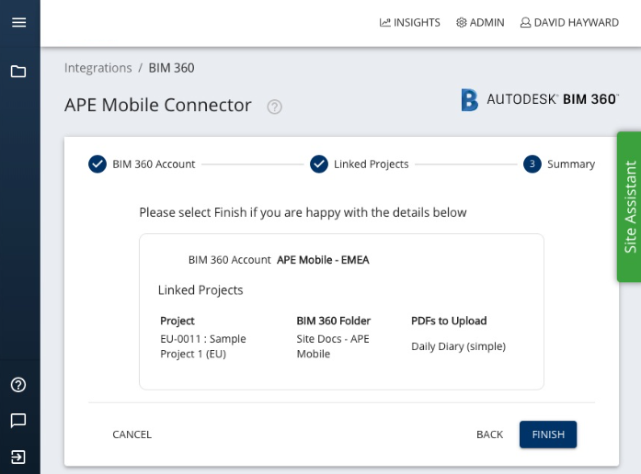This screenshot has height=474, width=641.
Task: Click the Autodesk BIM 360 logo
Action: [x=540, y=99]
